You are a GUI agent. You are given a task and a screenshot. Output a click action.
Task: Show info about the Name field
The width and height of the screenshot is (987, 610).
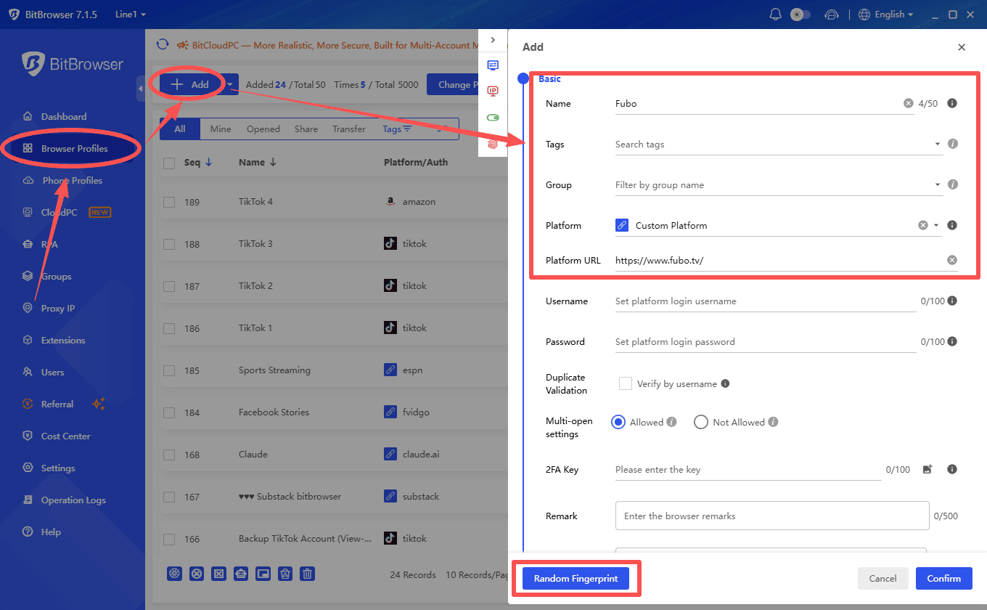[x=952, y=103]
